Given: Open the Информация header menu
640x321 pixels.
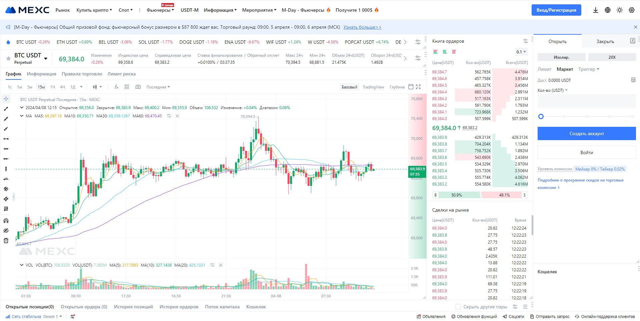Looking at the screenshot, I should [220, 10].
